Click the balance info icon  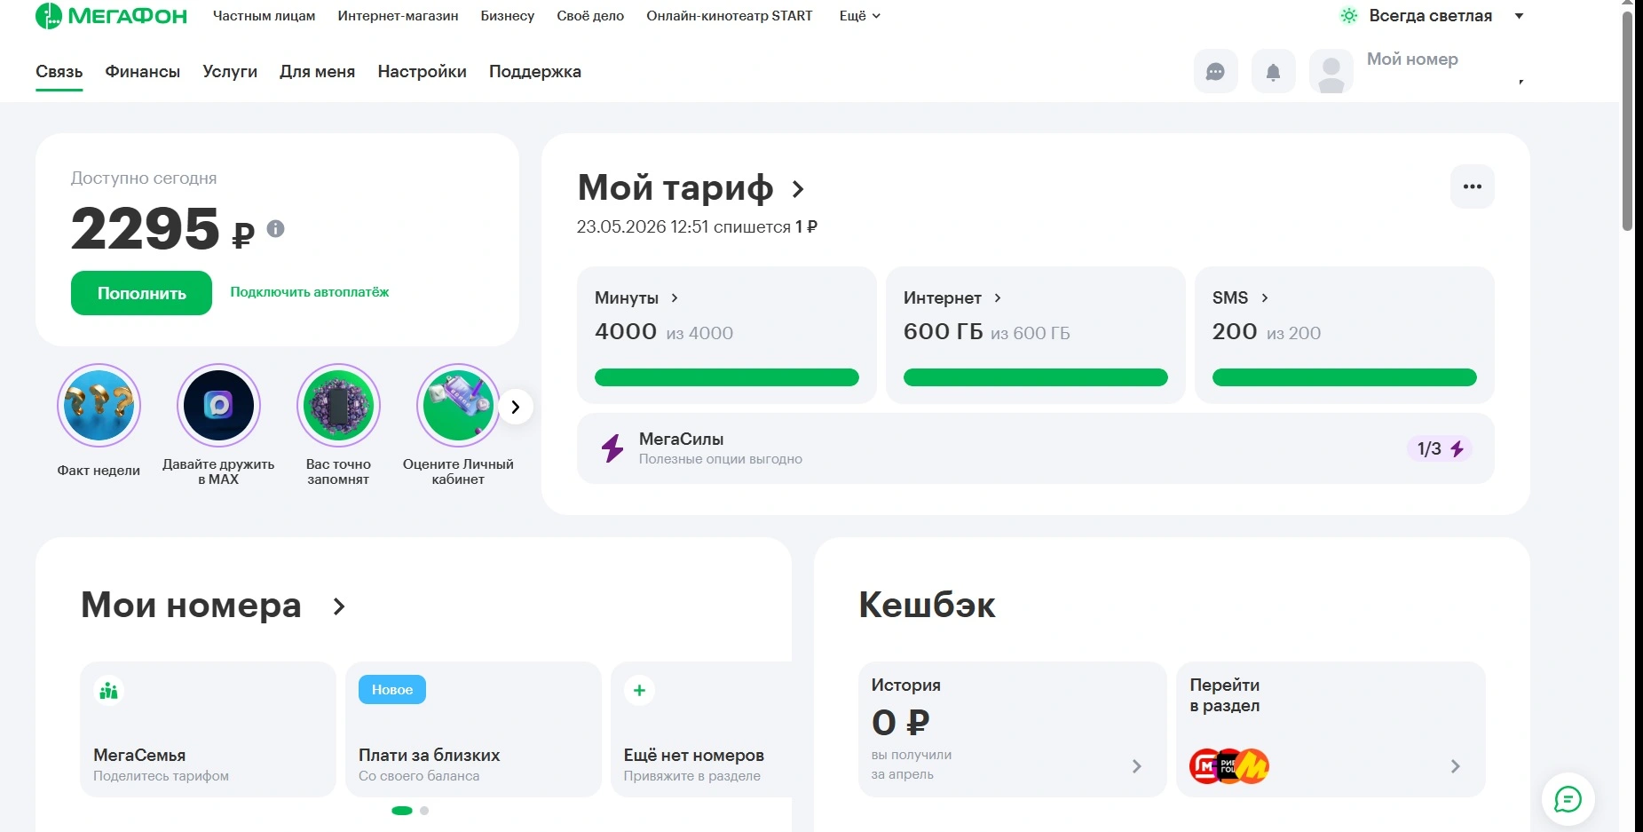[x=276, y=228]
